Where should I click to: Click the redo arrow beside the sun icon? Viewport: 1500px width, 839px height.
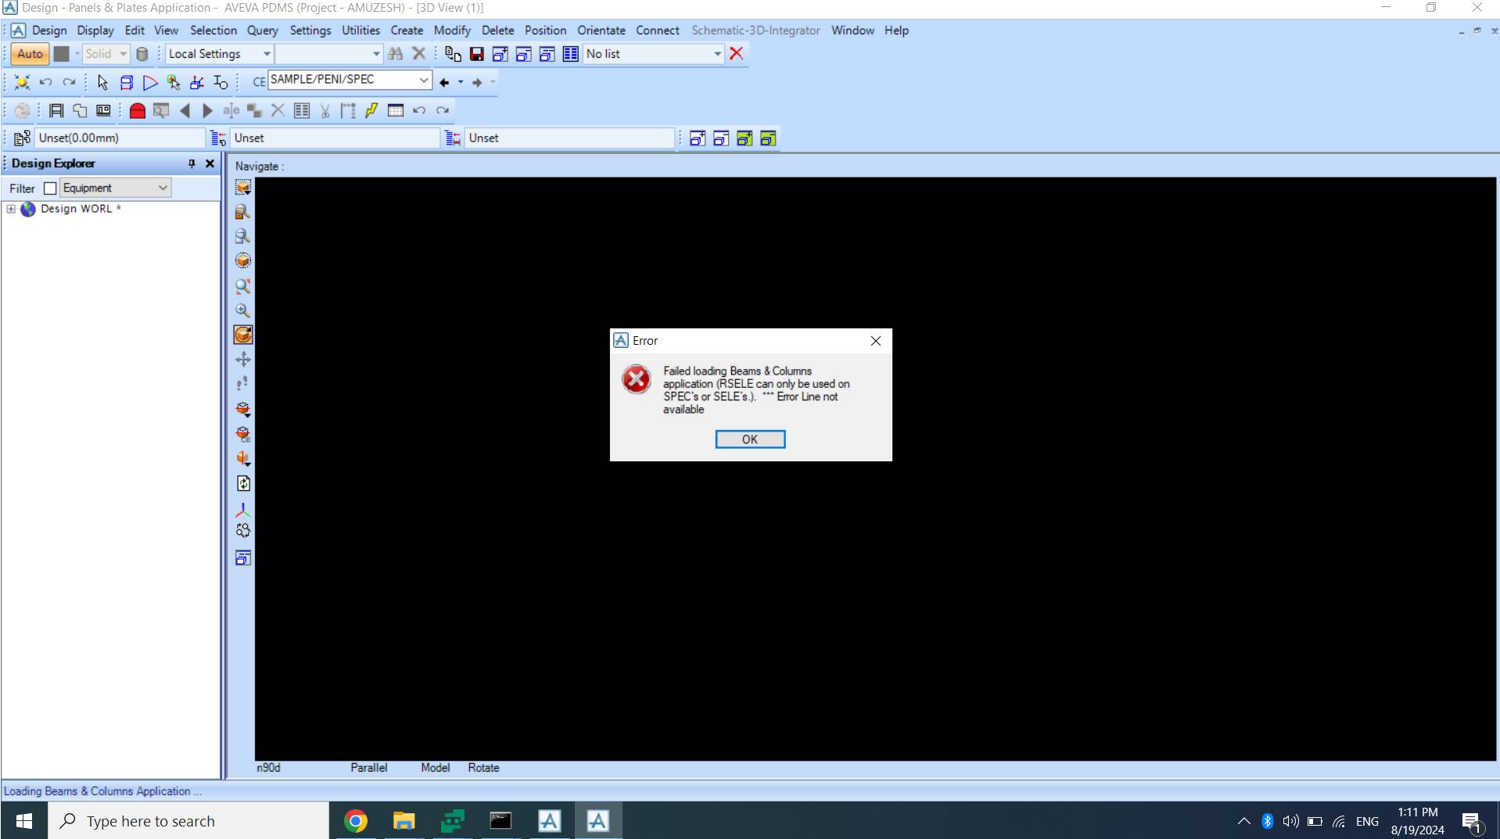69,82
